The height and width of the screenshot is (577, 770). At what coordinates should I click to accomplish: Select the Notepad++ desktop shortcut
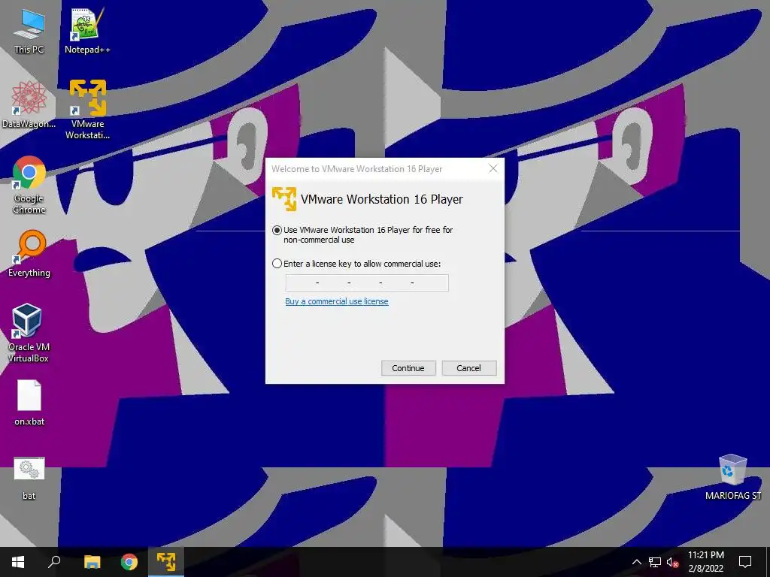click(87, 32)
